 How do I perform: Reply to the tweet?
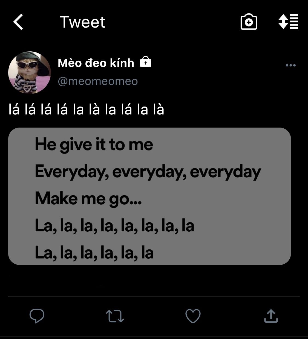37,316
